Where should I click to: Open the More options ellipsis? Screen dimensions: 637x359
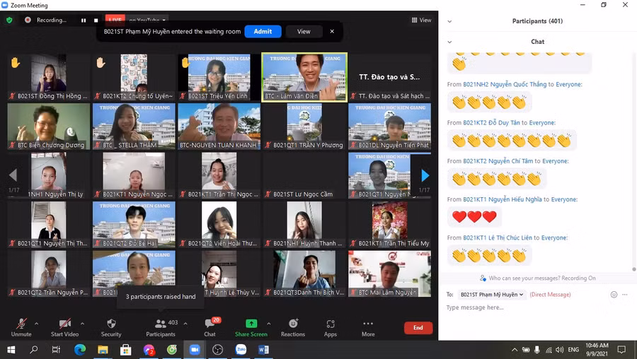click(368, 323)
